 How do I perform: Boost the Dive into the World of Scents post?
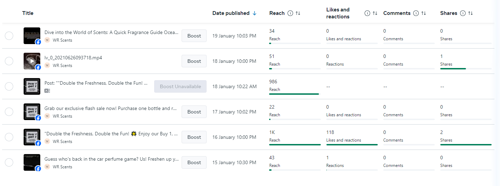tap(194, 36)
